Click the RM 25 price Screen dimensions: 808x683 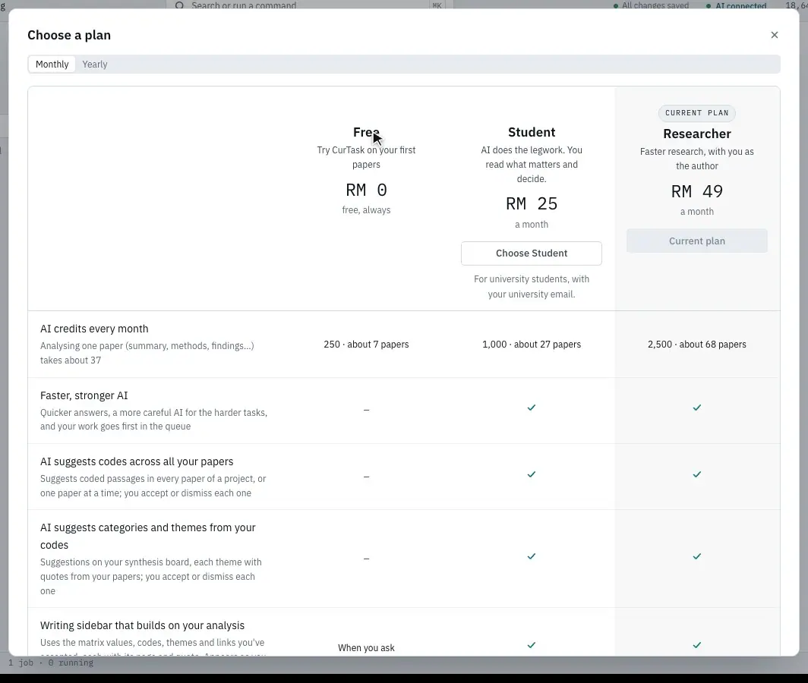532,204
